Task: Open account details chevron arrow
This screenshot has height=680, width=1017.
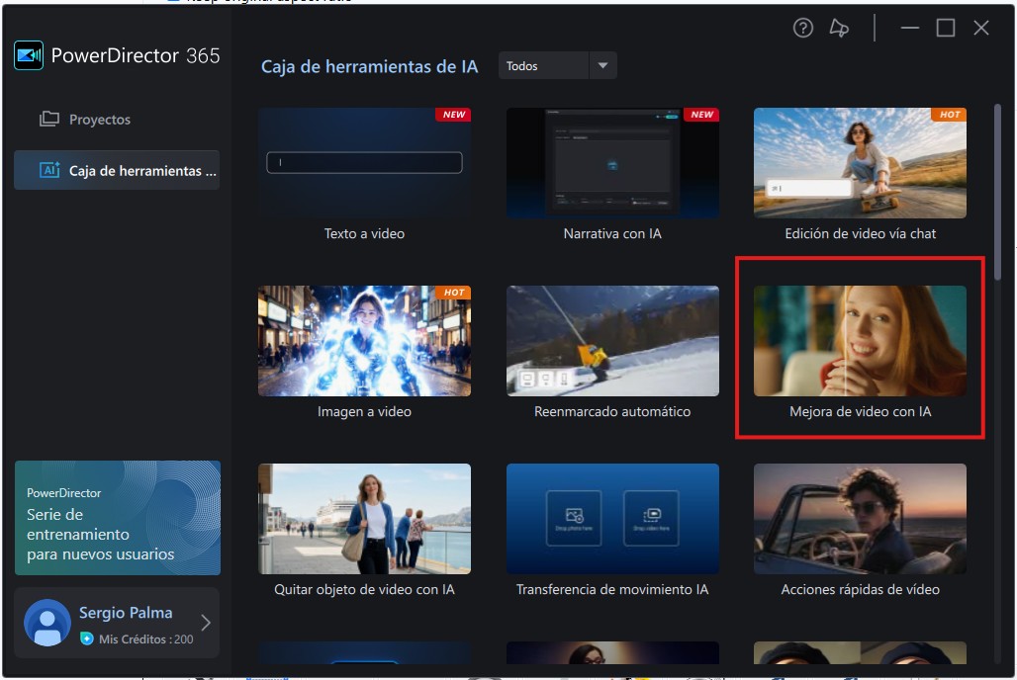Action: 206,623
